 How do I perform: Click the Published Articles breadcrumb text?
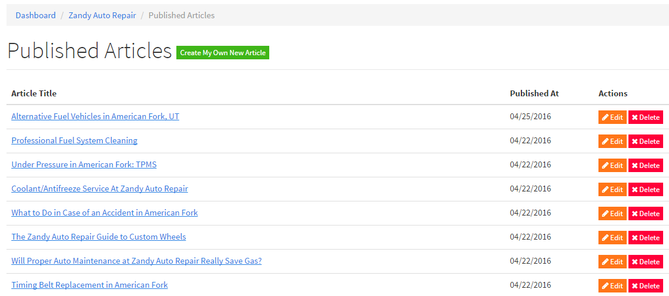[181, 15]
